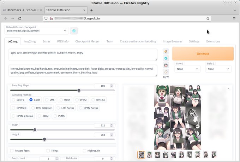This screenshot has width=240, height=162.
Task: Switch to the img2img tab
Action: pyautogui.click(x=30, y=41)
